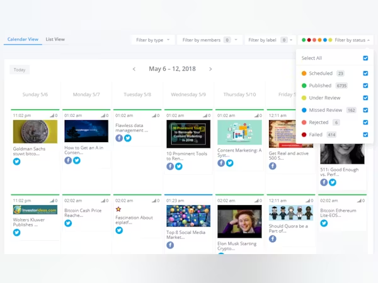
Task: Click the star icon on Fascination About post
Action: coord(118,209)
